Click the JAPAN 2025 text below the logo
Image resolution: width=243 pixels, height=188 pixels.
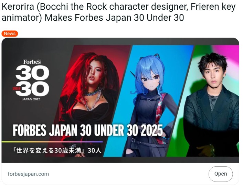31,99
